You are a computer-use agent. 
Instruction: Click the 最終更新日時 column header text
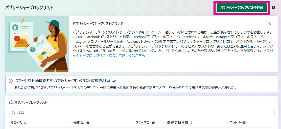pyautogui.click(x=178, y=123)
